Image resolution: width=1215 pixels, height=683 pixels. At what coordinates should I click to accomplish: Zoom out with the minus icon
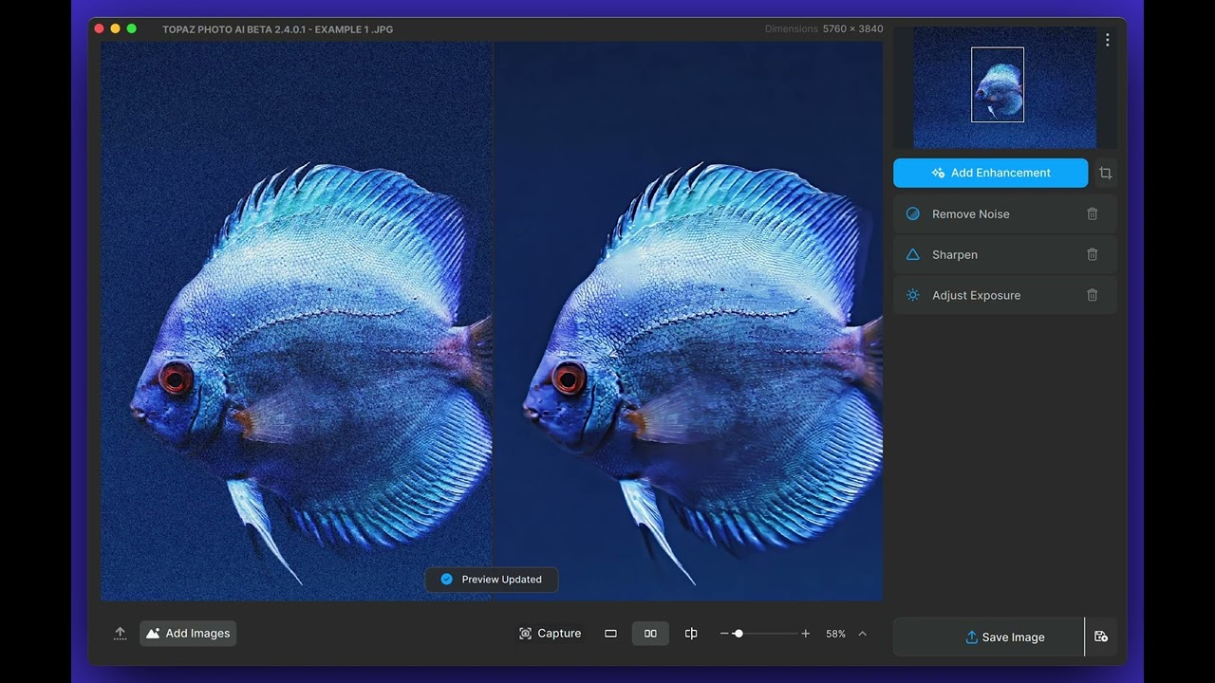[724, 634]
